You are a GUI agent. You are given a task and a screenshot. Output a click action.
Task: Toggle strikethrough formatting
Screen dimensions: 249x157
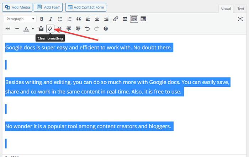tap(8, 28)
